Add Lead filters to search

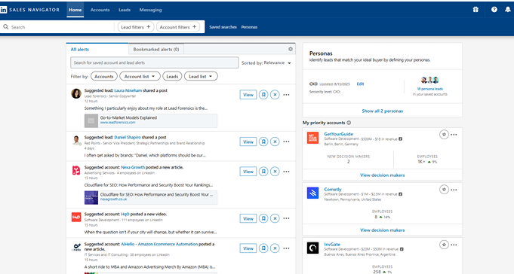136,27
